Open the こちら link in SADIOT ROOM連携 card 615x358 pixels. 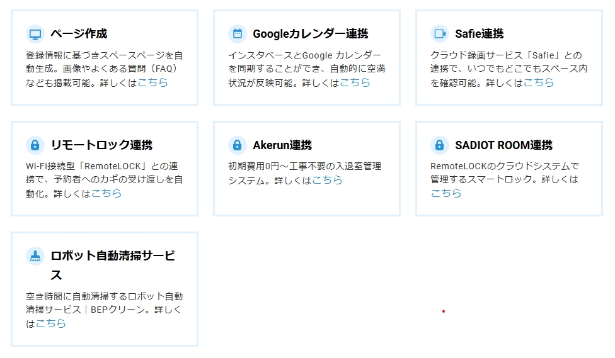click(446, 193)
